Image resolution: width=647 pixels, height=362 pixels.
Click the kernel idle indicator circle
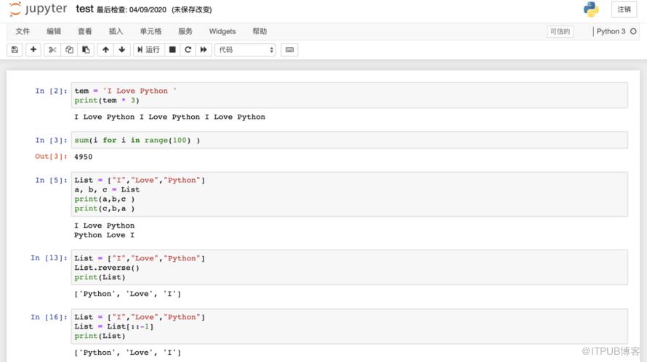(633, 31)
